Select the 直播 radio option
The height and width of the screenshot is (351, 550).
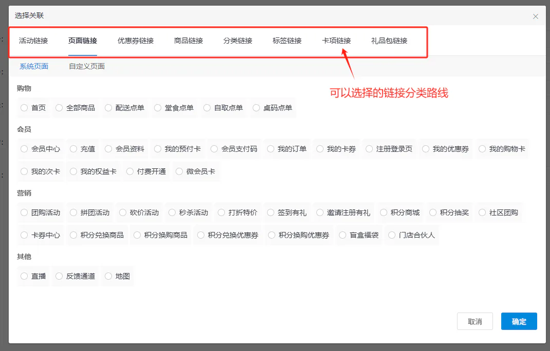point(24,276)
